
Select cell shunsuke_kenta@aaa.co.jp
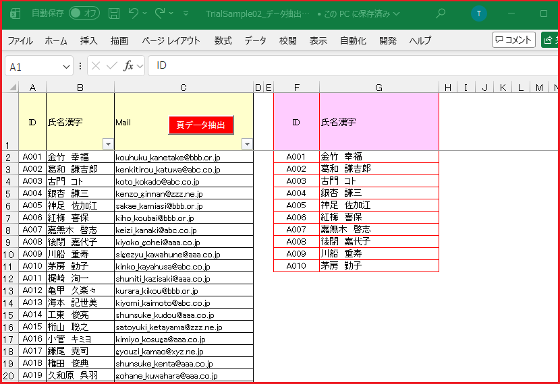pyautogui.click(x=184, y=363)
